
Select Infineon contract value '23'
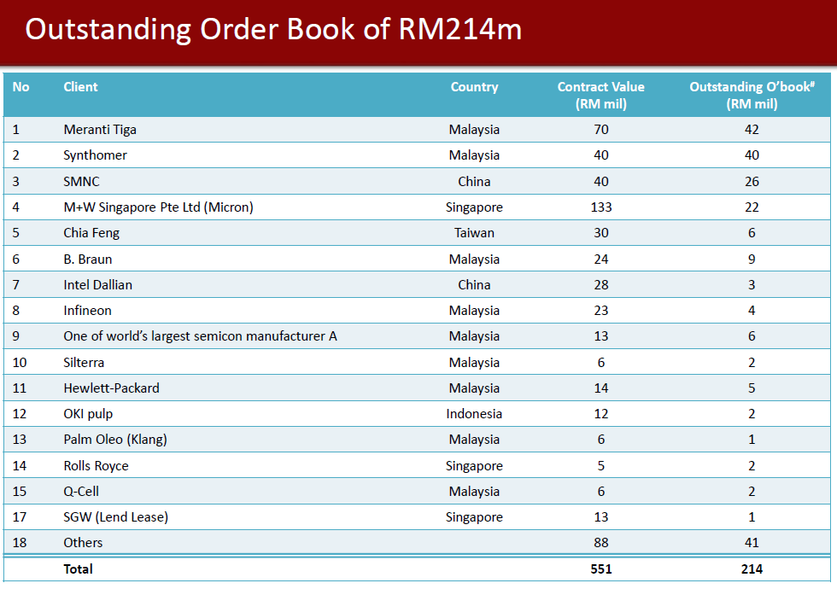point(601,311)
